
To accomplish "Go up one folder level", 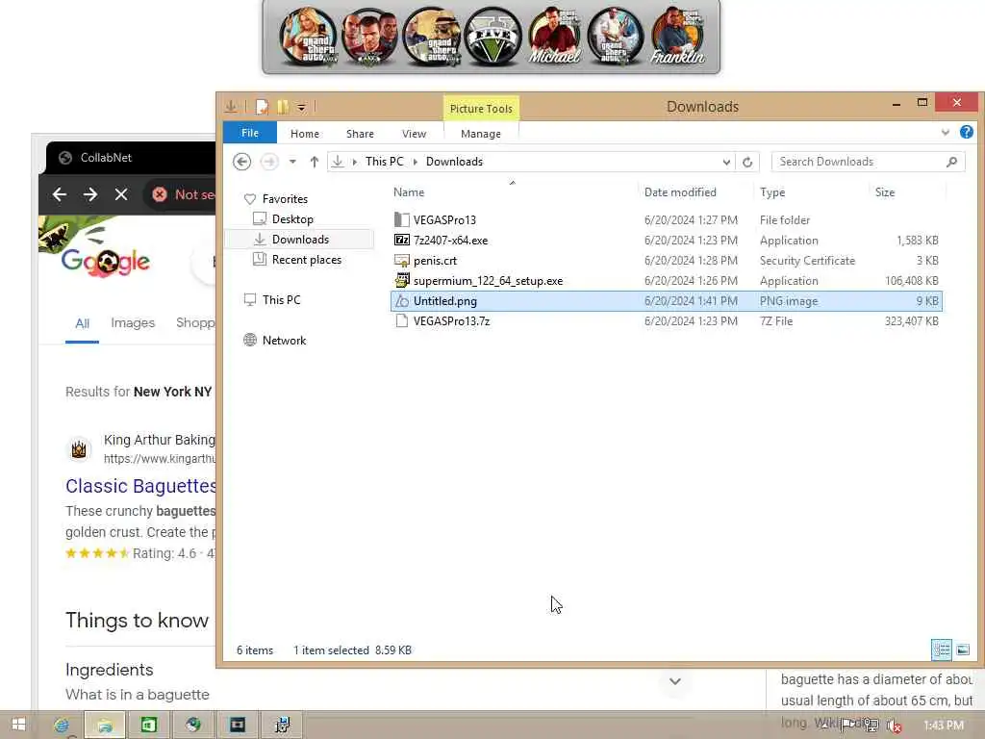I will [x=315, y=162].
